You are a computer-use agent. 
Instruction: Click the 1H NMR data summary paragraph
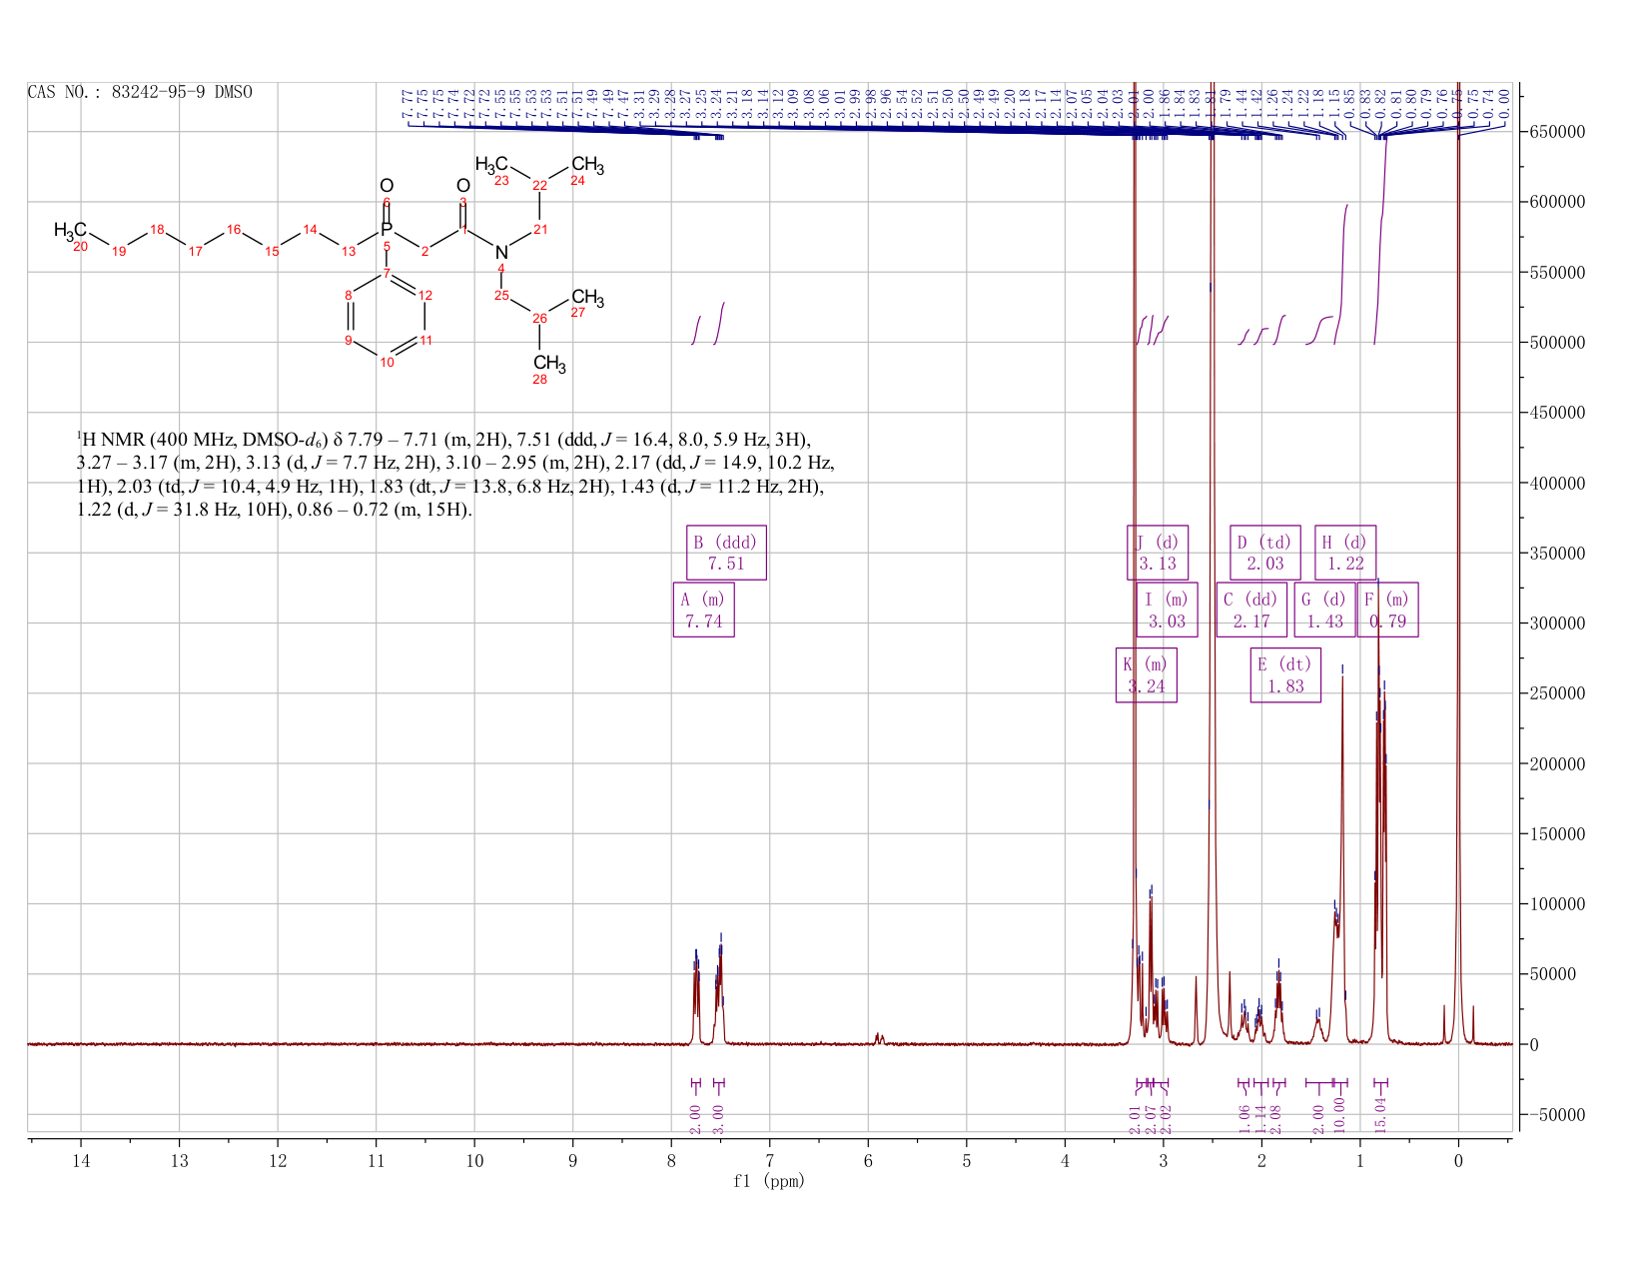pos(455,475)
